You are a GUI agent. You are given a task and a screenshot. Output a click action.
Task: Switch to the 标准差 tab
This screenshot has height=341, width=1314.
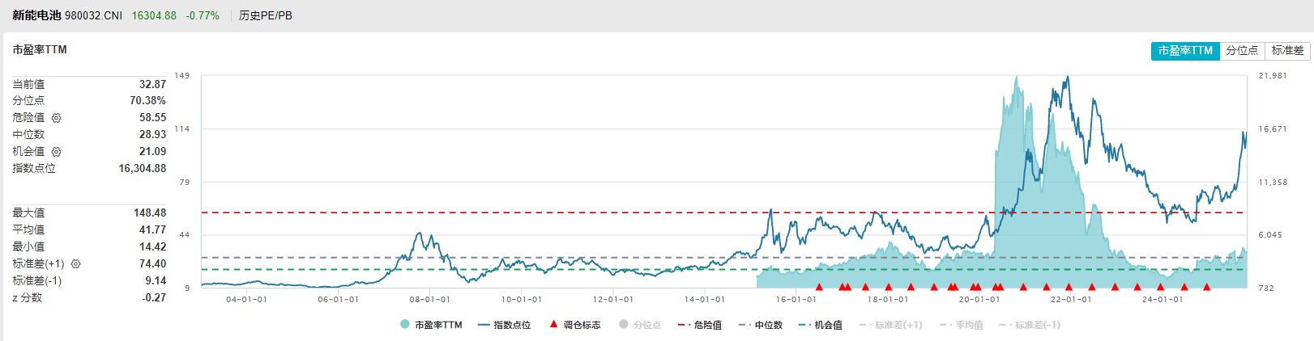point(1287,50)
